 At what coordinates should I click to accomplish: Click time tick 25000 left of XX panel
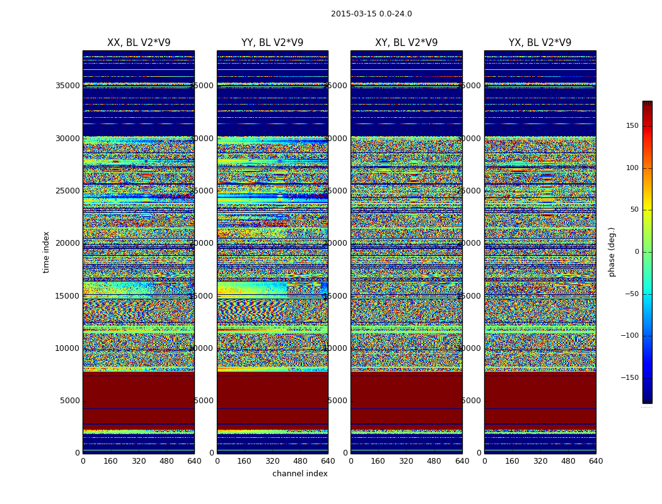[67, 191]
